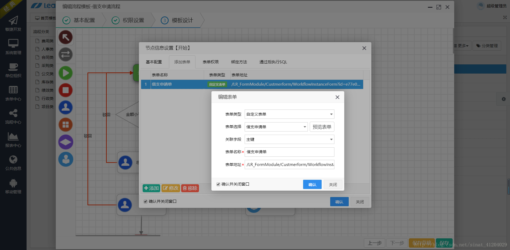Viewport: 510px width, 250px height.
Task: Select 绩效类 in category tree
Action: (48, 90)
